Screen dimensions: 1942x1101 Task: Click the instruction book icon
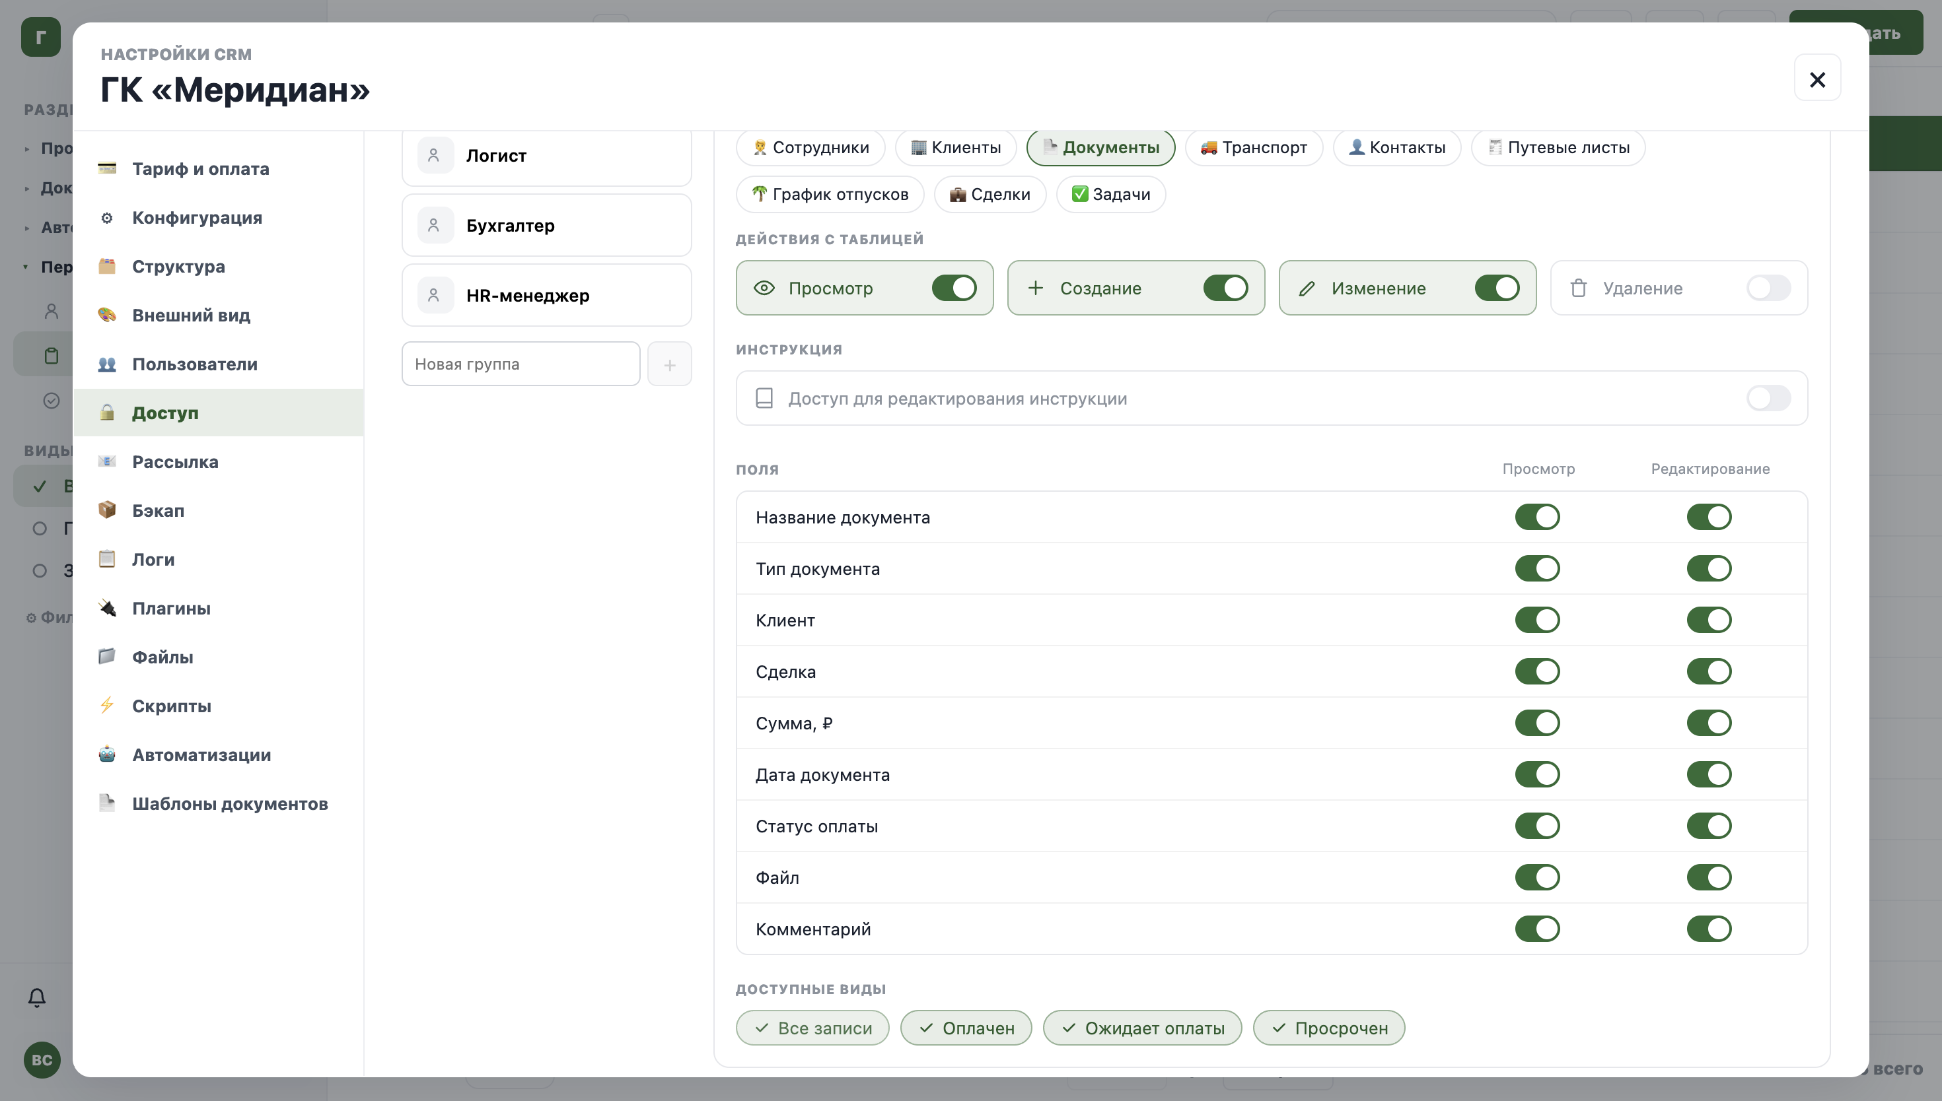pyautogui.click(x=764, y=399)
